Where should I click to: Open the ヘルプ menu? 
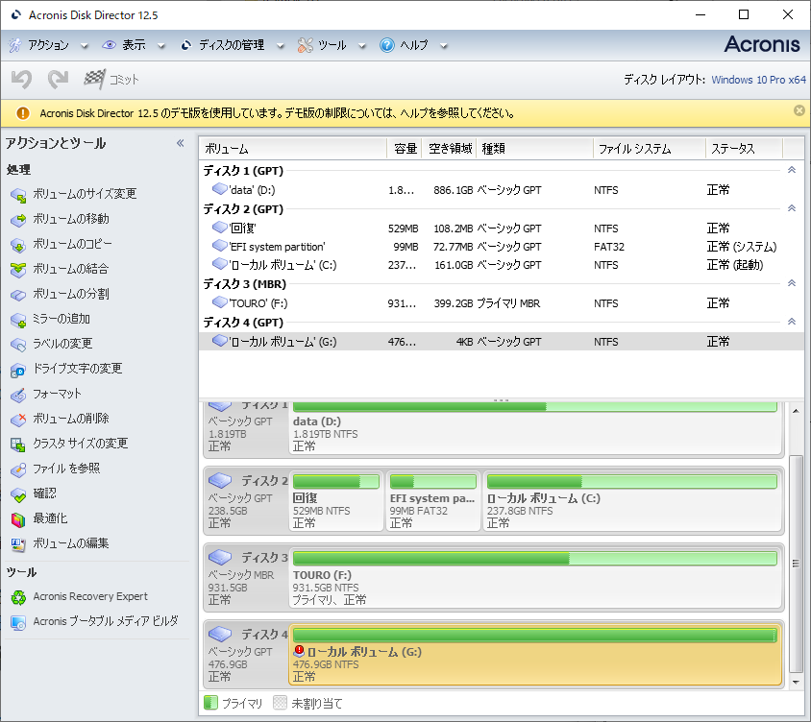tap(413, 45)
